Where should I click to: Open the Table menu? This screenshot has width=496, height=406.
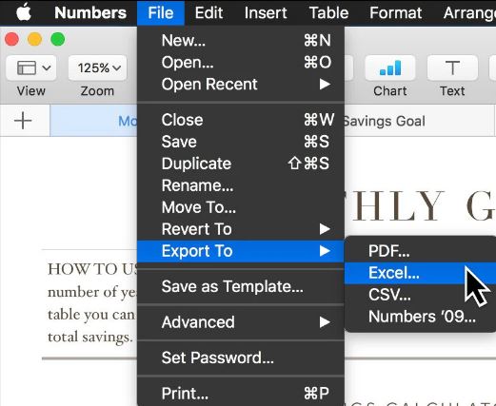point(328,13)
